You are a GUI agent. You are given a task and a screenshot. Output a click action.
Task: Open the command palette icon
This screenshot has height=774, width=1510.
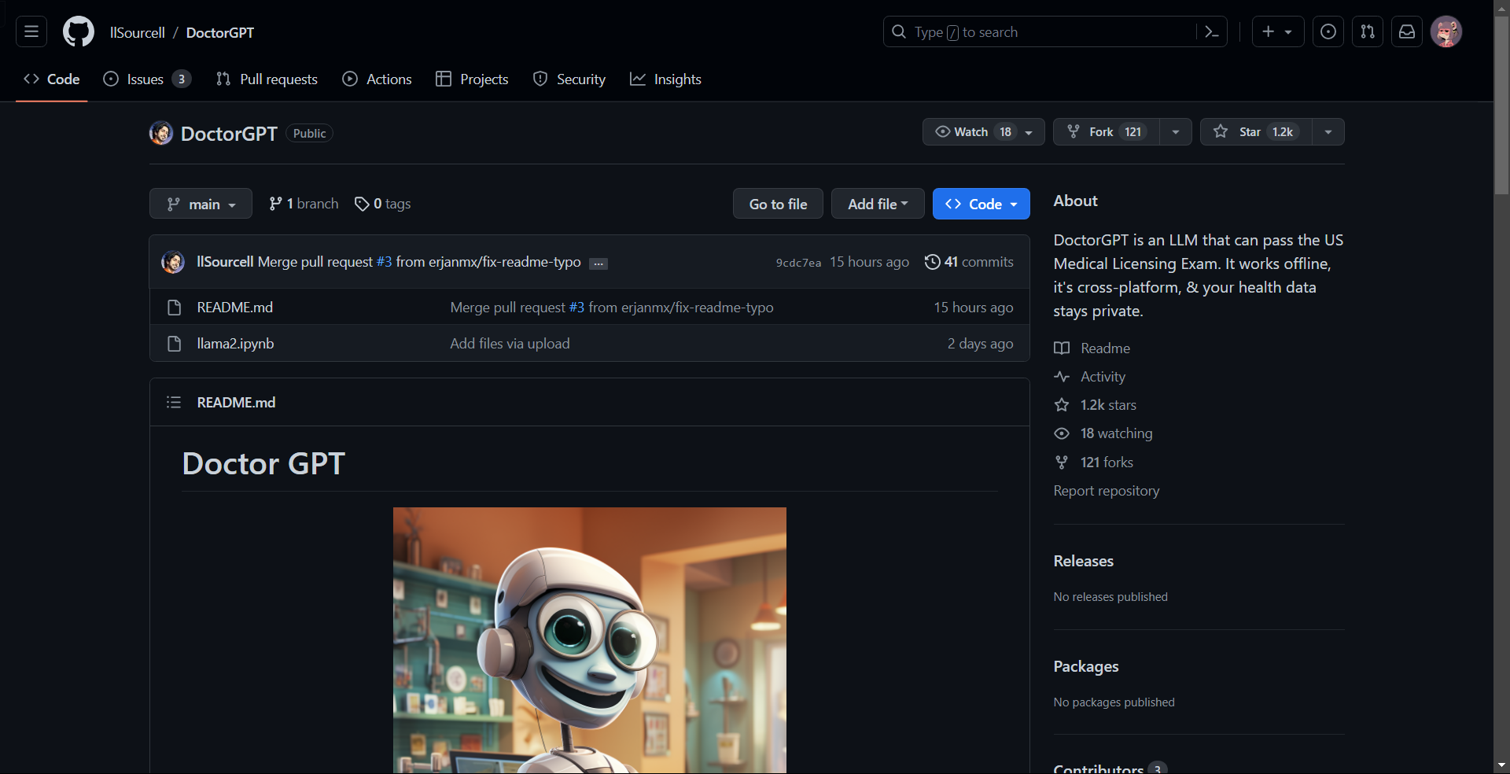(1211, 32)
